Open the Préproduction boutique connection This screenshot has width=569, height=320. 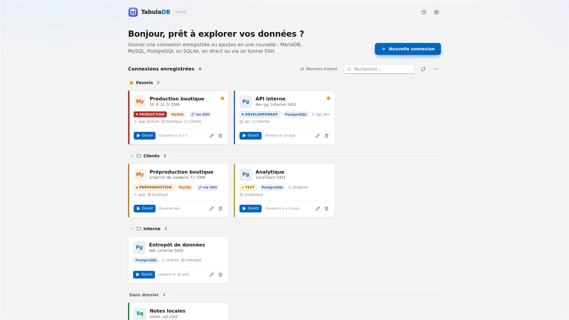(145, 209)
